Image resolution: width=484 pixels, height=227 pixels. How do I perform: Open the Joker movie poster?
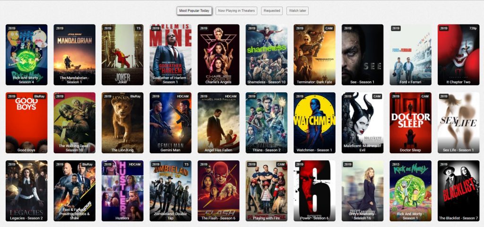(x=122, y=55)
